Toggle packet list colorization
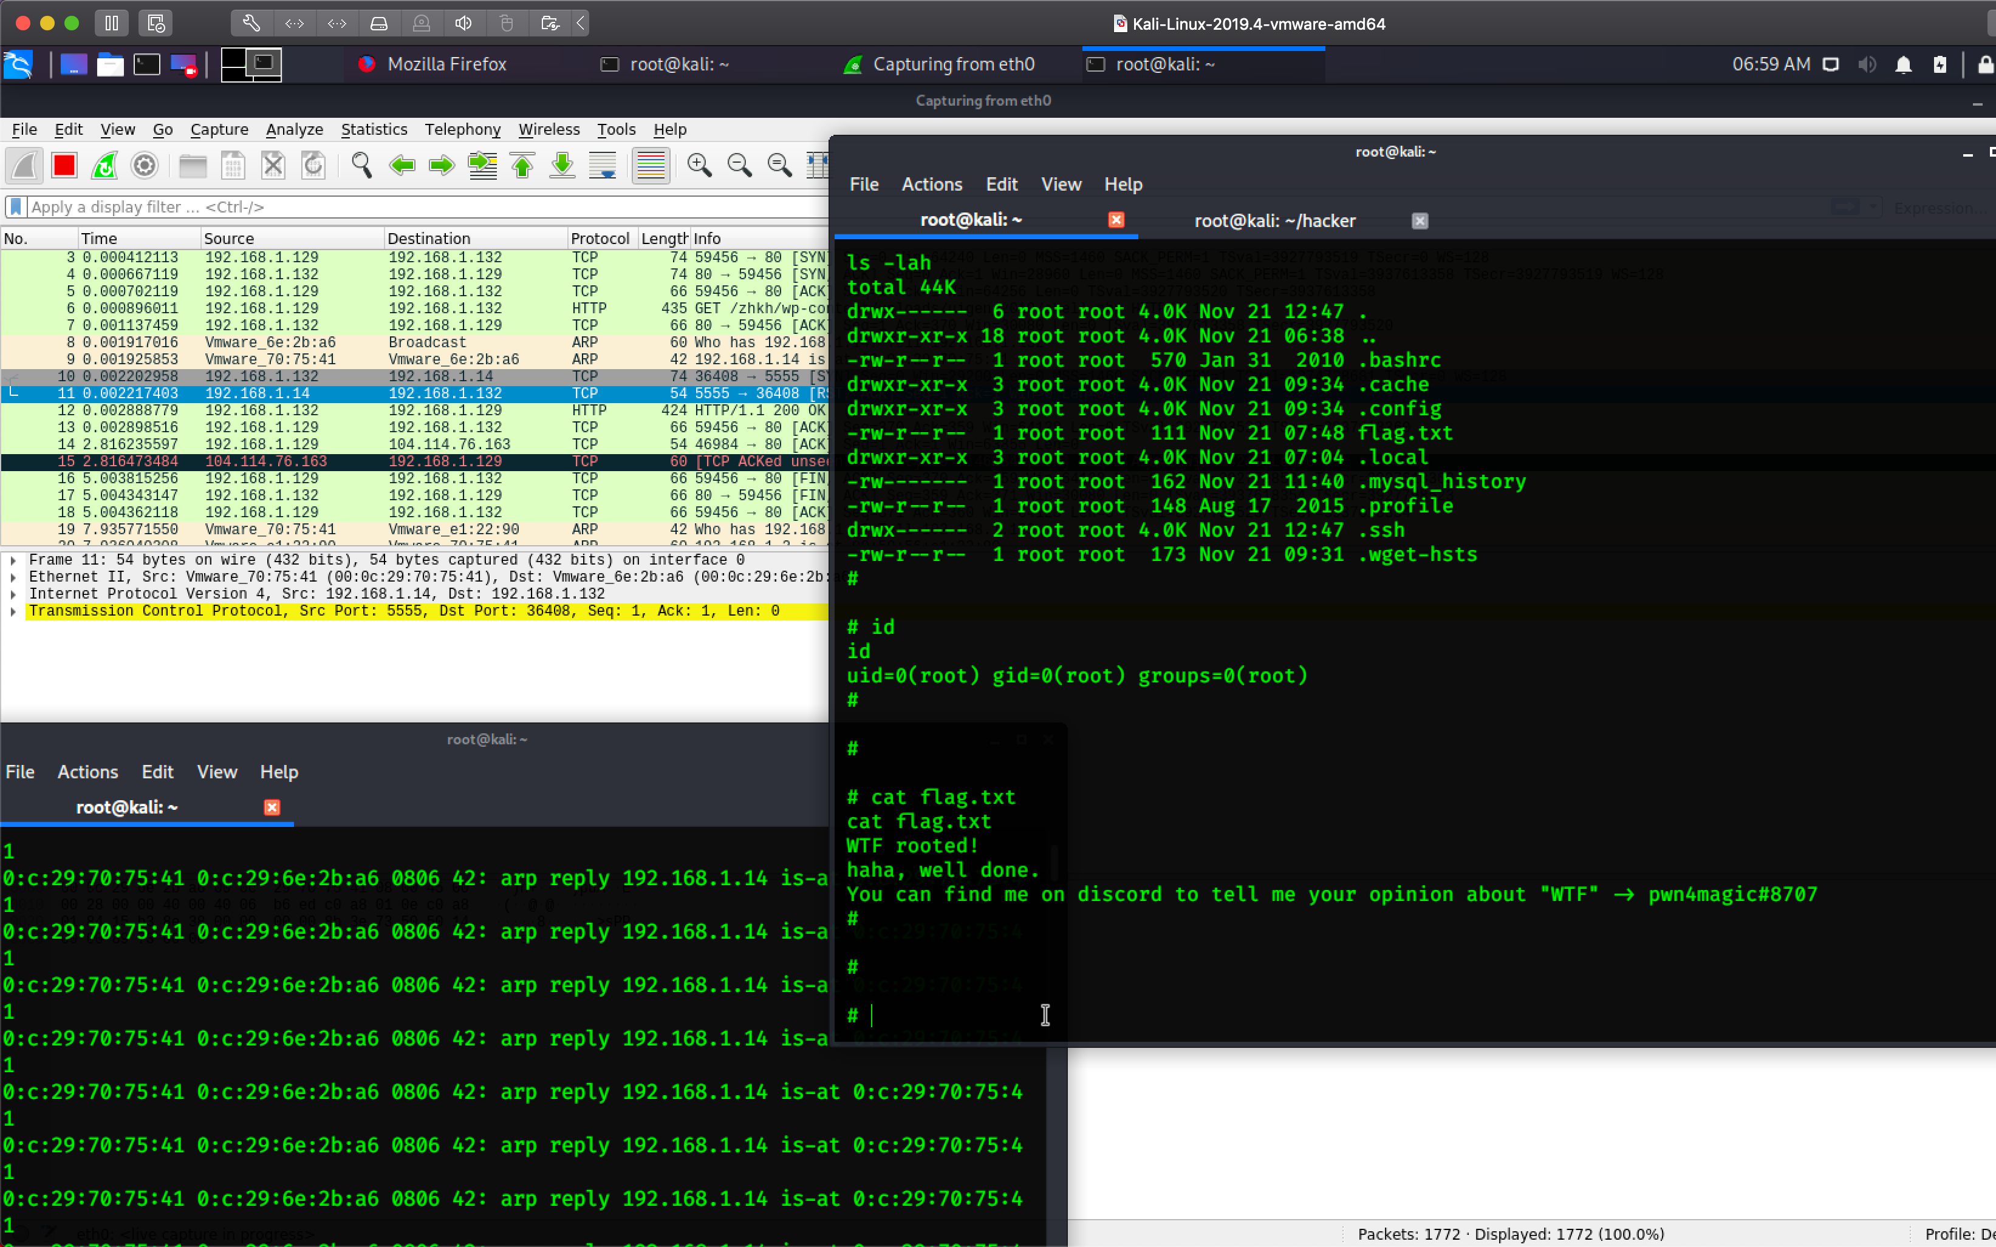 coord(650,166)
